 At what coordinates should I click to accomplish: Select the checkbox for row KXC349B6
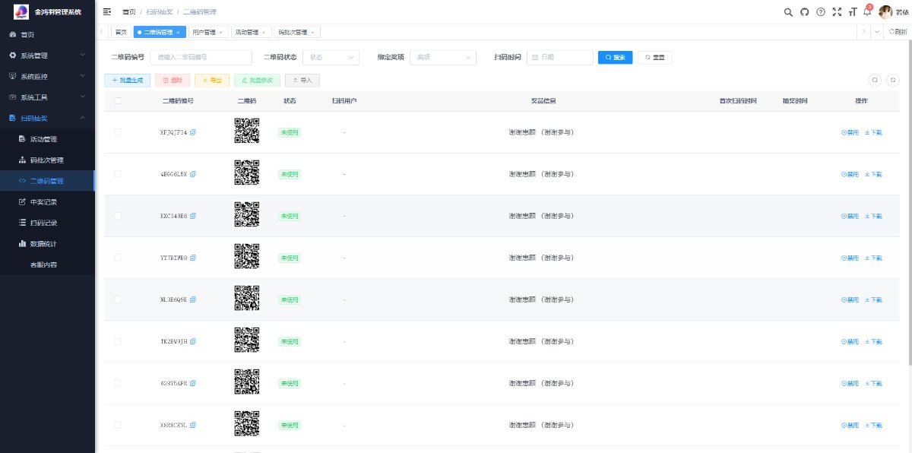pos(117,216)
